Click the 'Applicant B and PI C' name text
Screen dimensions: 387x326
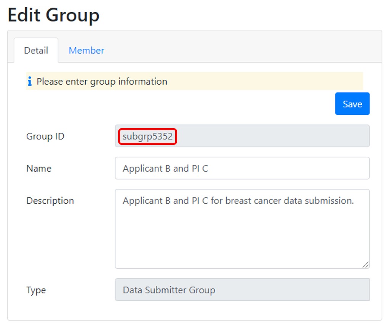point(165,169)
